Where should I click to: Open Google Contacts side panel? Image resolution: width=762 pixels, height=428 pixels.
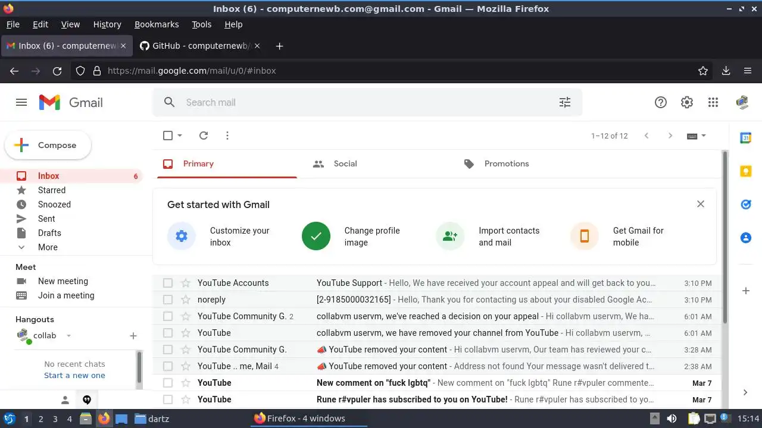click(745, 238)
